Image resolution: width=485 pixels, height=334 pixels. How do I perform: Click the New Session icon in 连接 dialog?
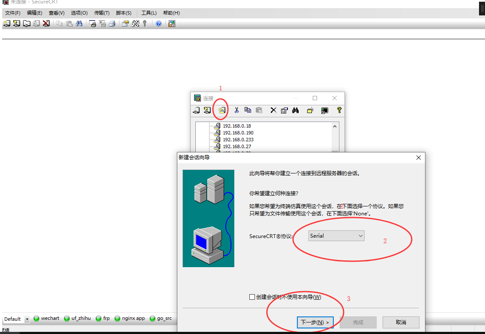click(222, 110)
